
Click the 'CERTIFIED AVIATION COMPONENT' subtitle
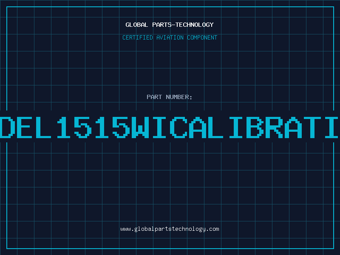click(170, 37)
